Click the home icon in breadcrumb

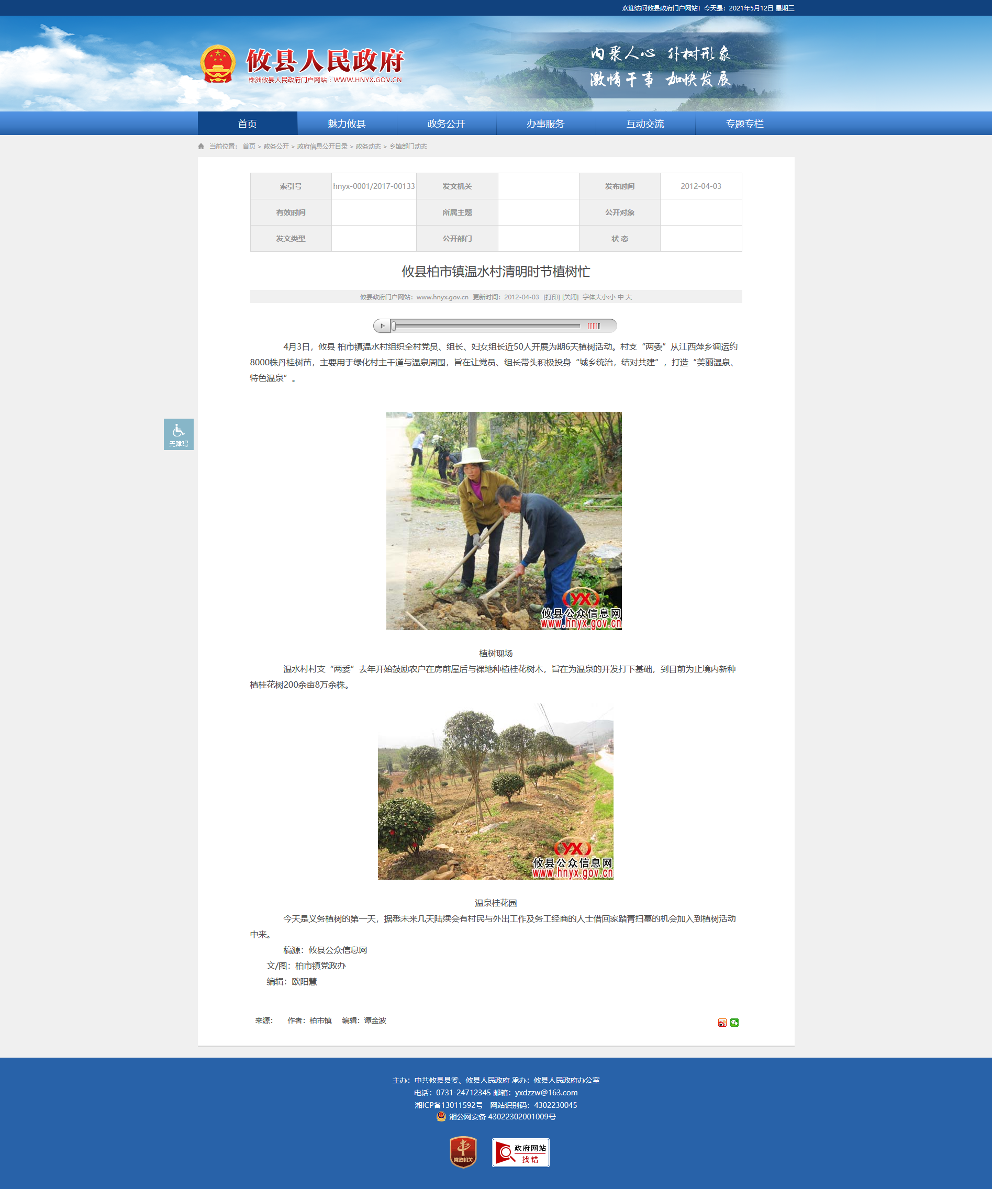(201, 146)
